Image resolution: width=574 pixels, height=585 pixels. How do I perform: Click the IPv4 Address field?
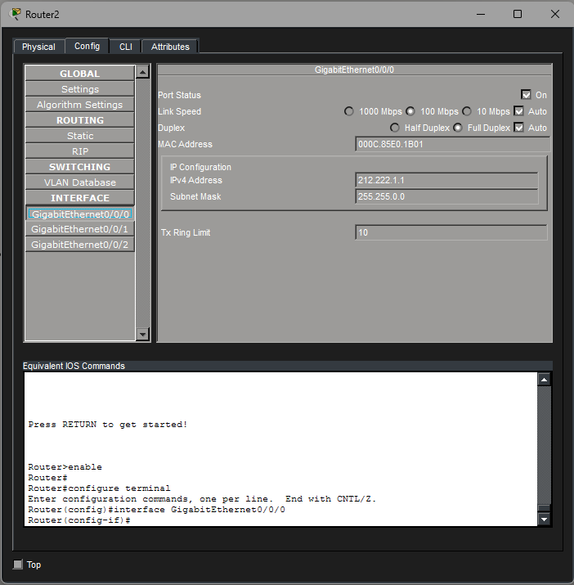pyautogui.click(x=446, y=180)
